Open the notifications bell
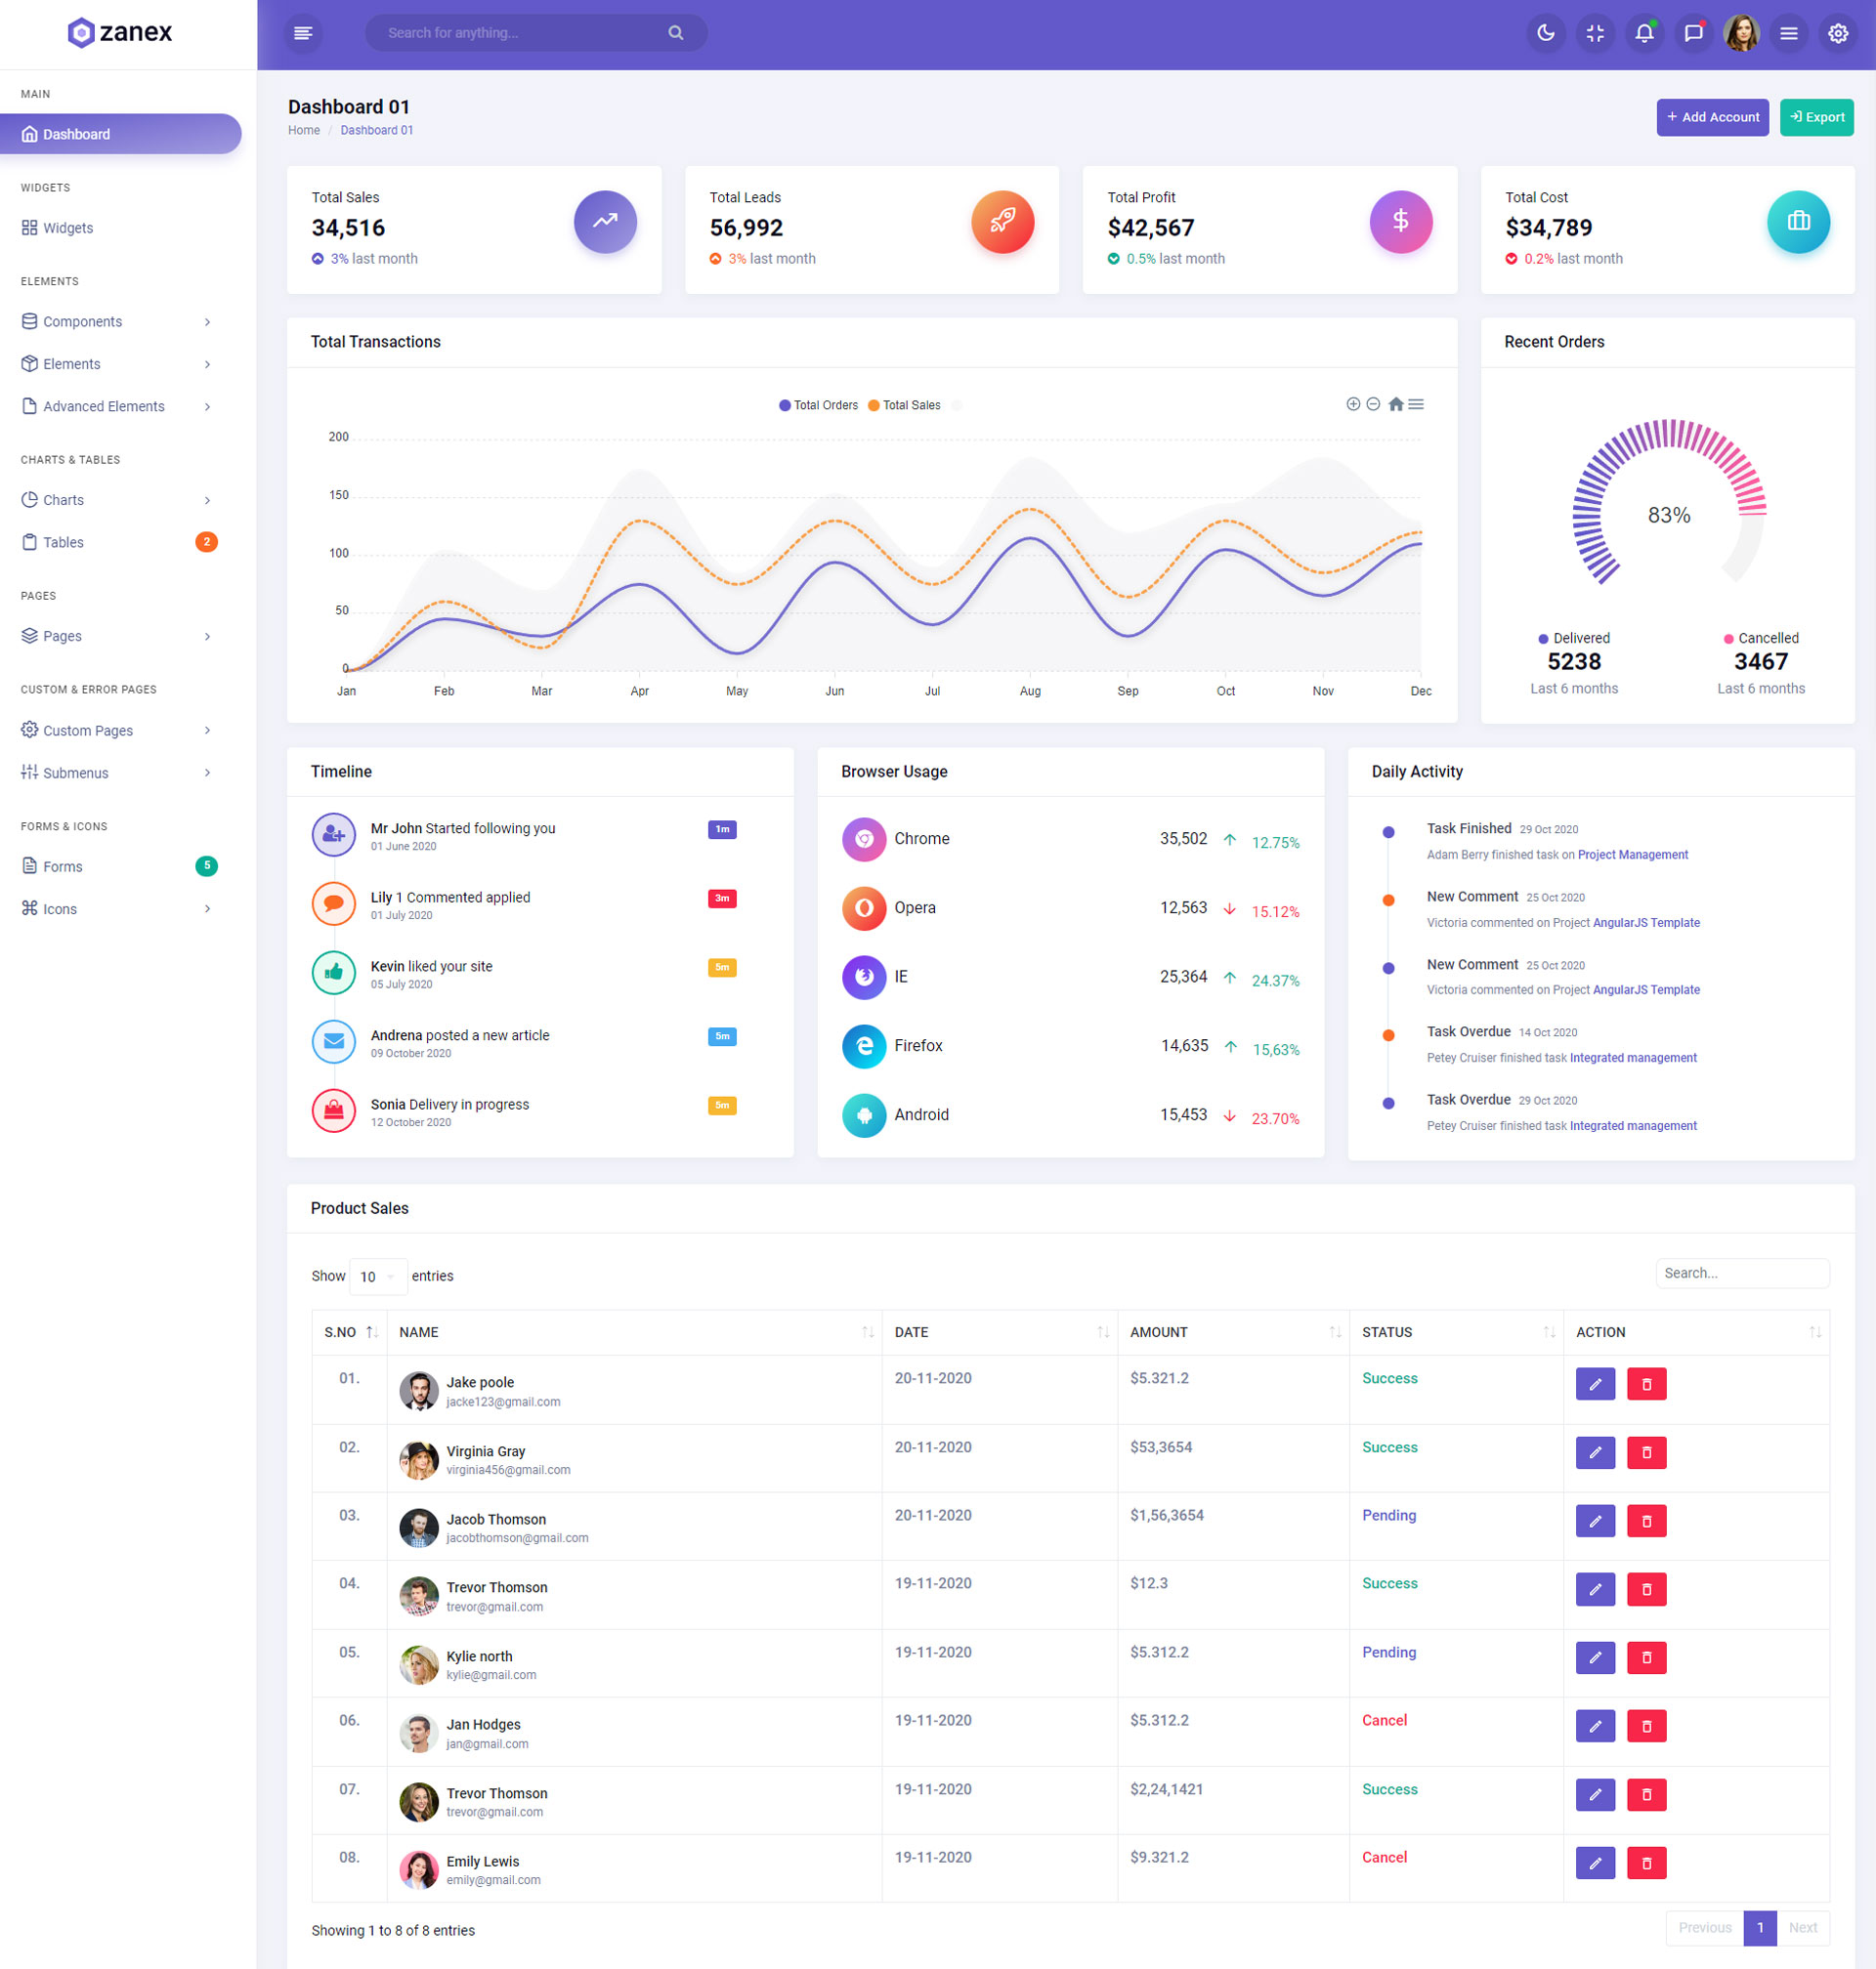 click(1643, 33)
